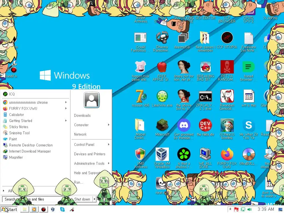Expand the Getting Started submenu arrow
Screen dimensions: 284x213
pyautogui.click(x=66, y=121)
